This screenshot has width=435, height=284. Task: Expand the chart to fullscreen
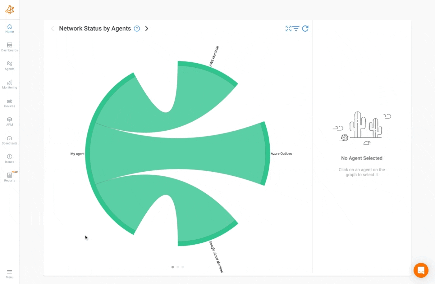click(288, 28)
